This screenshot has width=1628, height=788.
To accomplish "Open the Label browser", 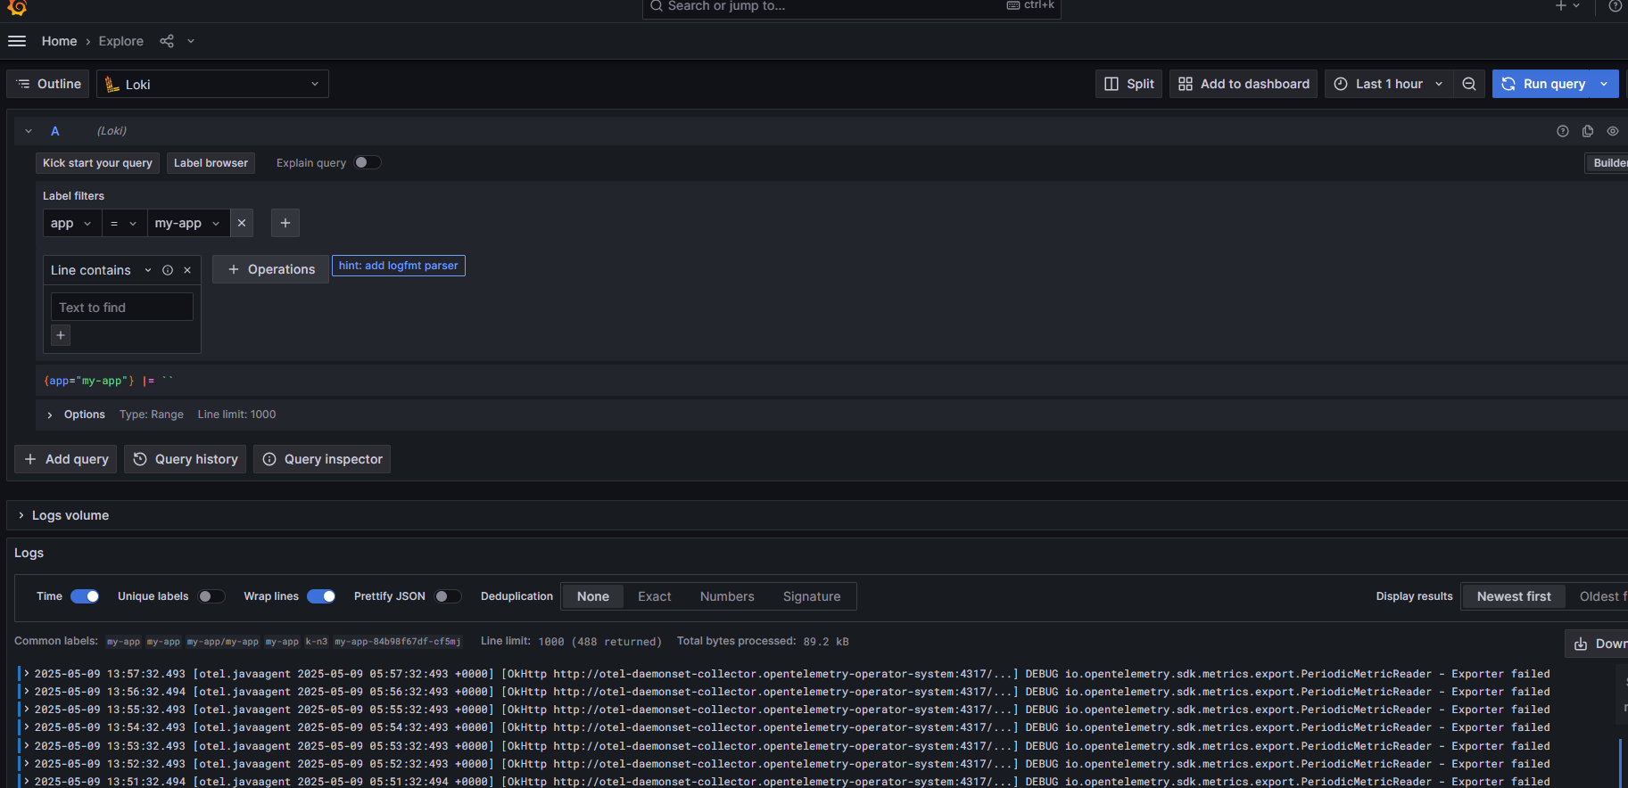I will point(211,163).
